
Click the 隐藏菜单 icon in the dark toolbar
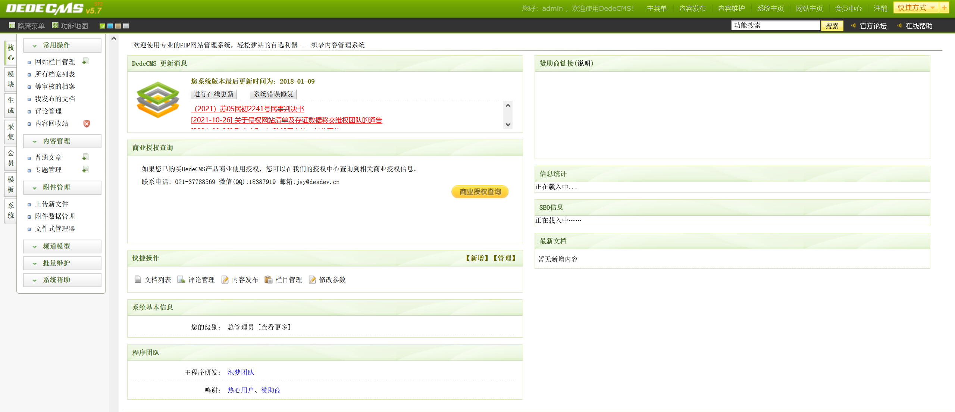(12, 26)
